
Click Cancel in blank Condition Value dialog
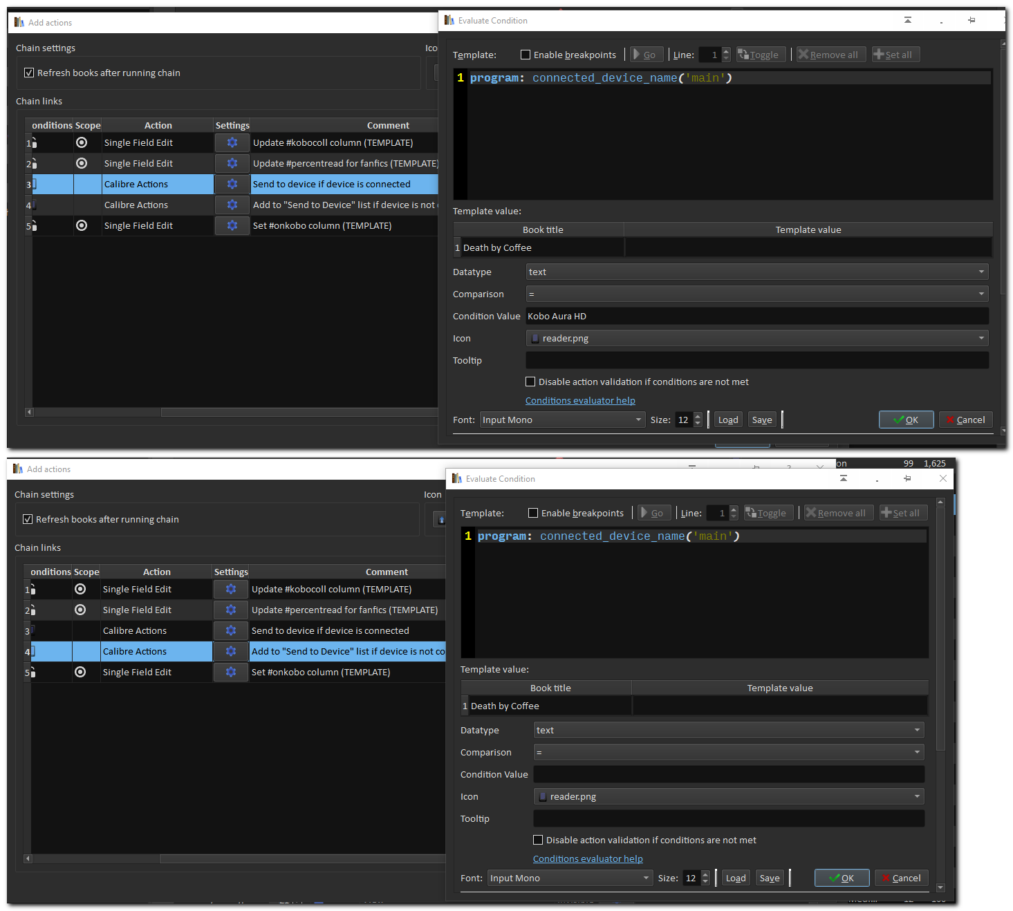tap(901, 878)
